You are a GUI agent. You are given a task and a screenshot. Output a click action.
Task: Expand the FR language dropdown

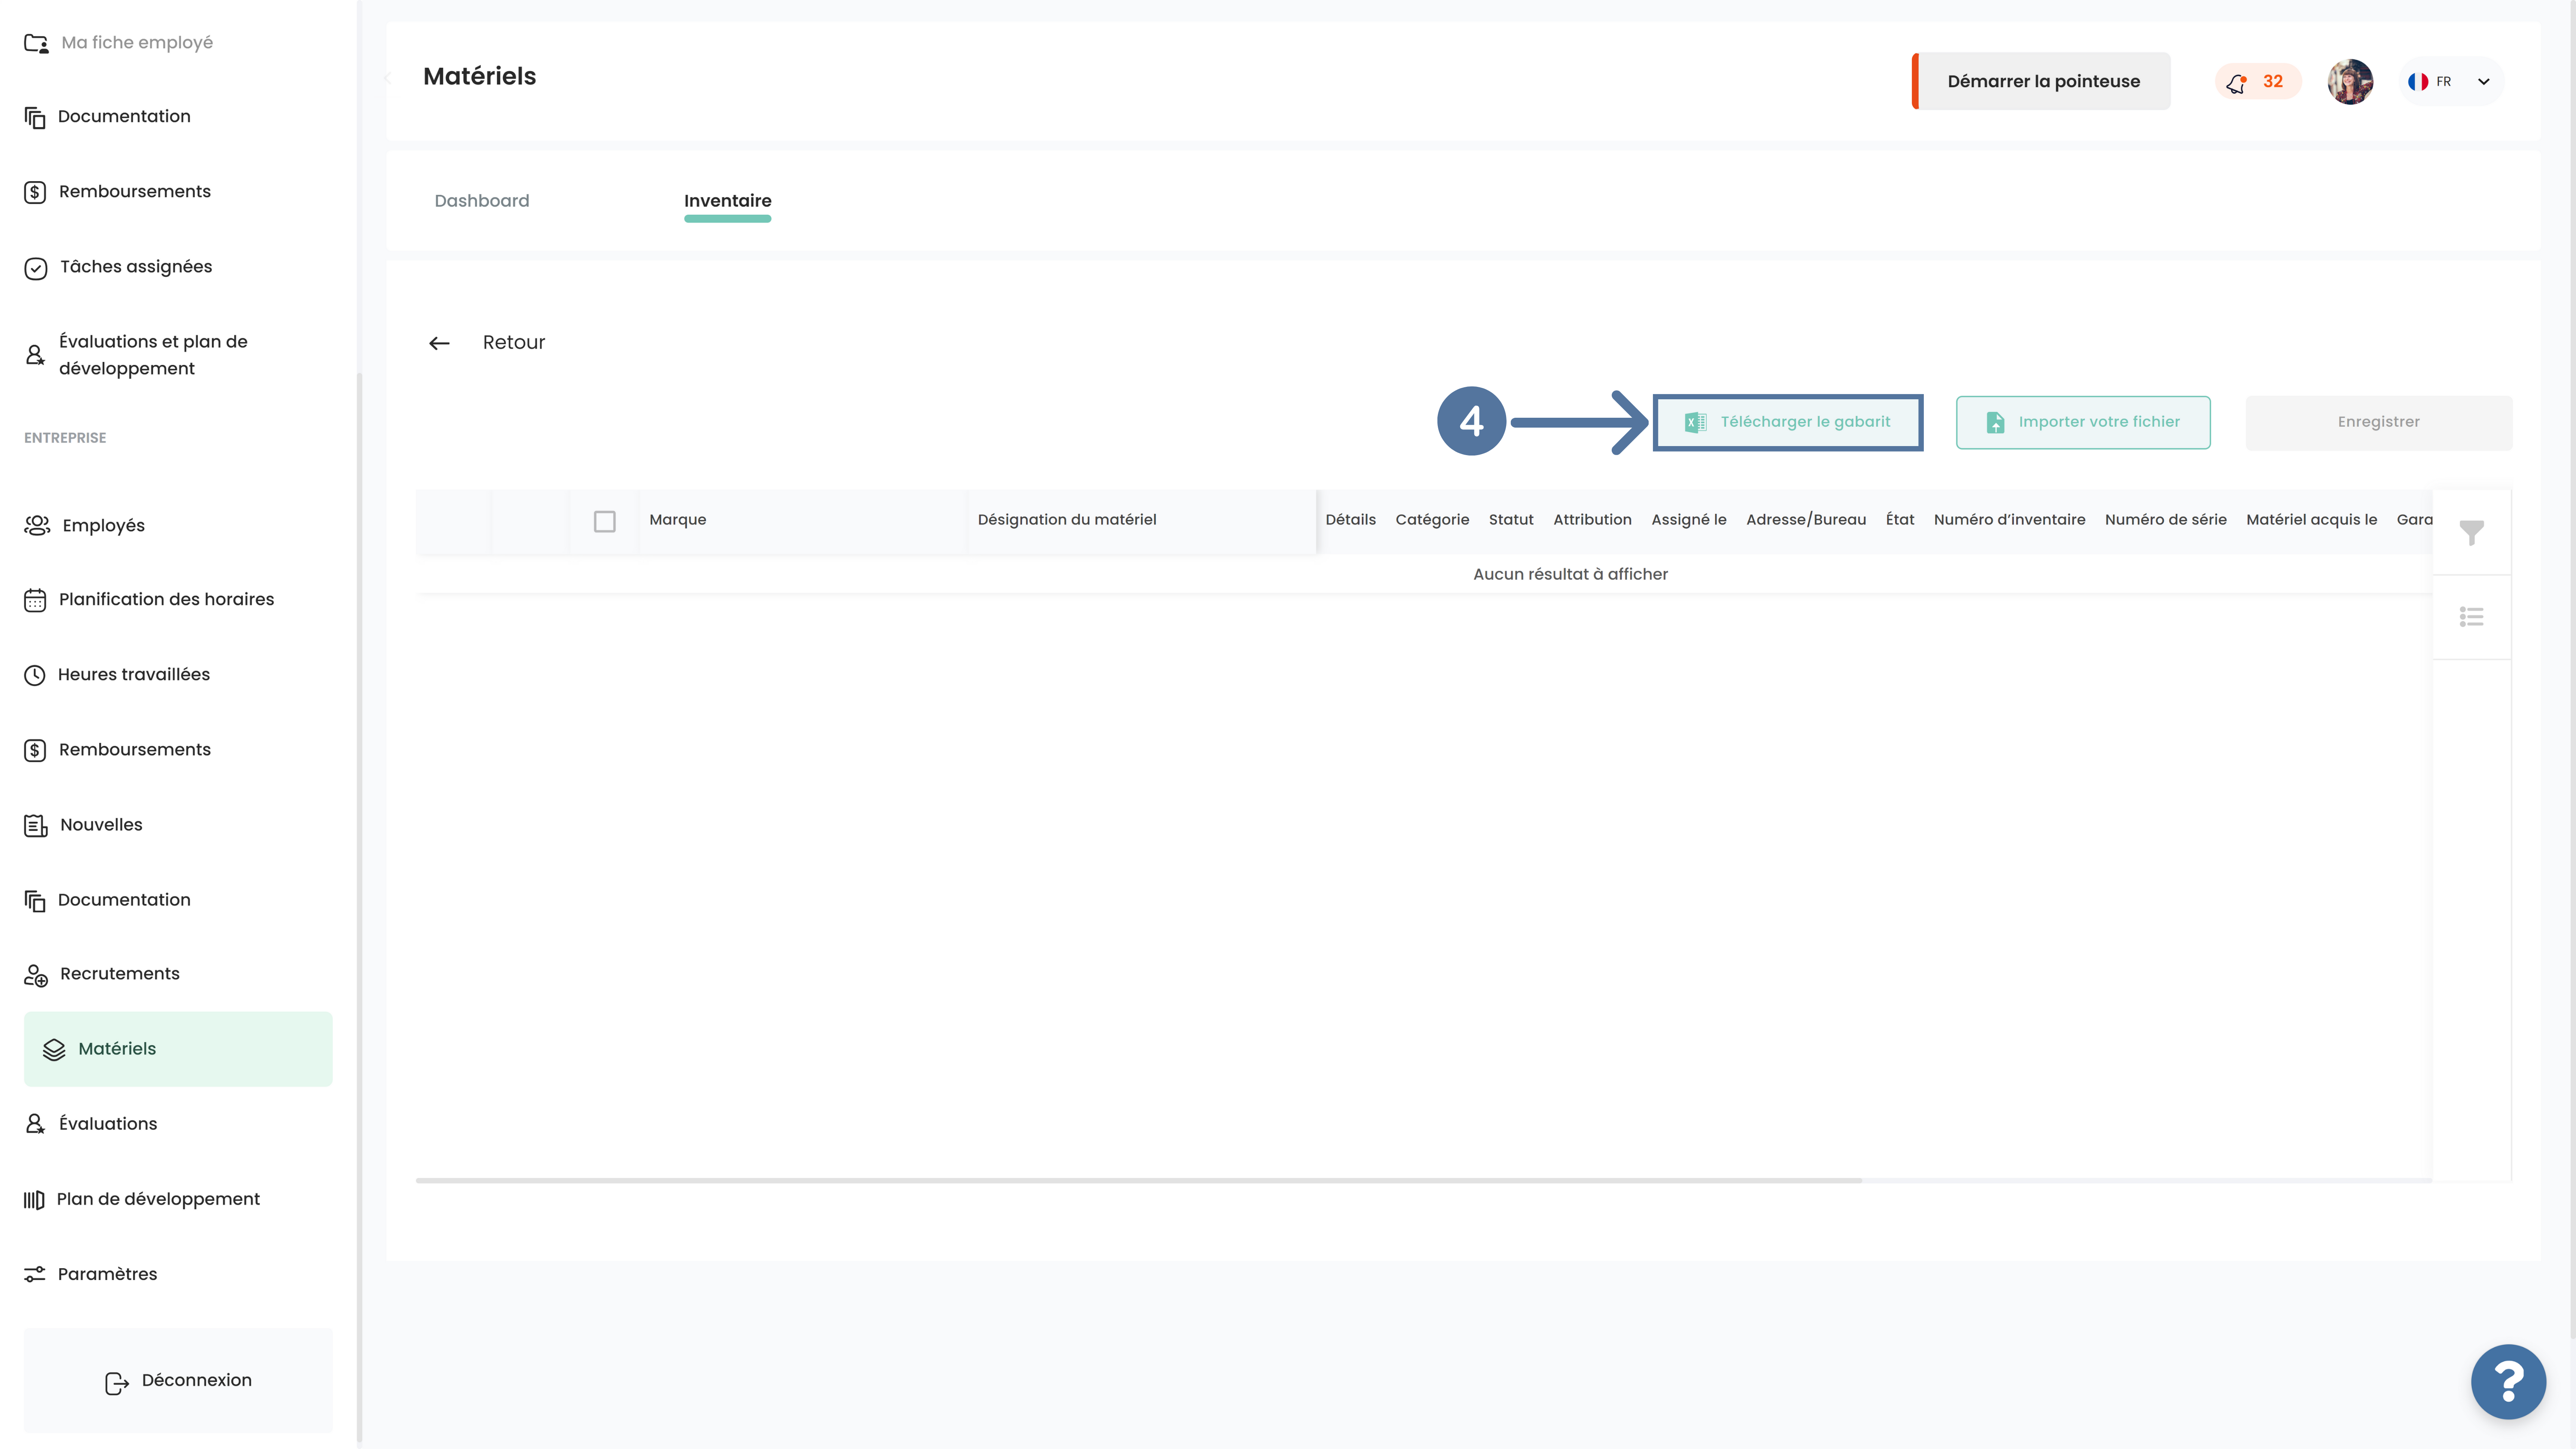(x=2451, y=82)
